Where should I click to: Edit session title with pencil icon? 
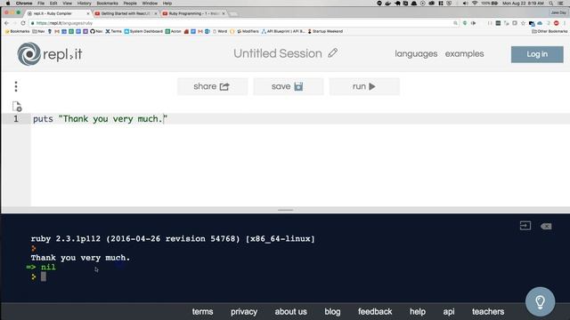tap(332, 53)
